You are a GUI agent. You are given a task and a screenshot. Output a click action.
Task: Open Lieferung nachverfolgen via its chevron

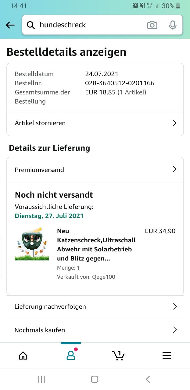pos(175,307)
